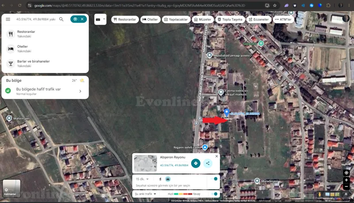Viewport: 354px width, 203px height.
Task: Select walking travel mode
Action: coord(160,179)
